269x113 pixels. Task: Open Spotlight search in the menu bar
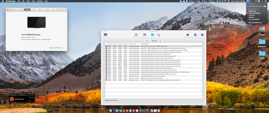pos(262,1)
